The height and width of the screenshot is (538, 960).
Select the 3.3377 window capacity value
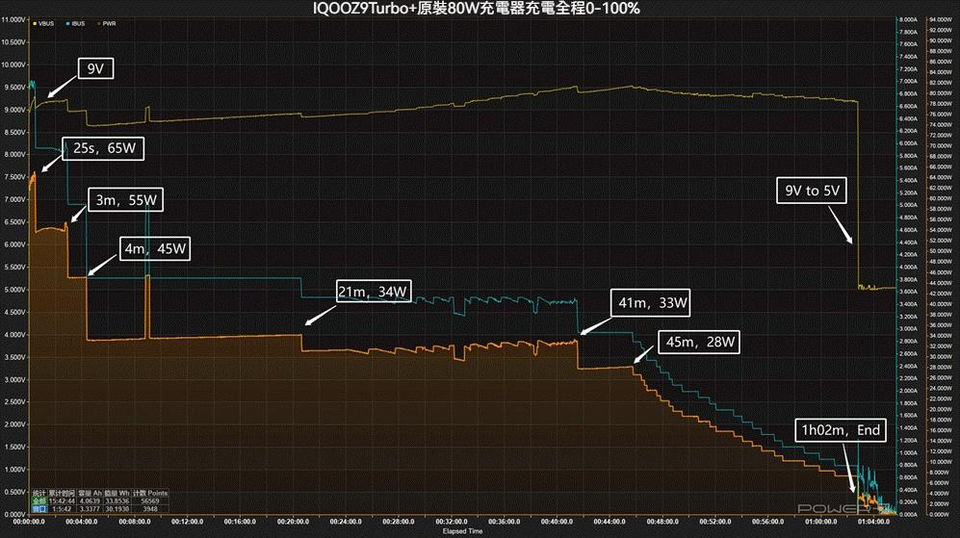pos(90,509)
